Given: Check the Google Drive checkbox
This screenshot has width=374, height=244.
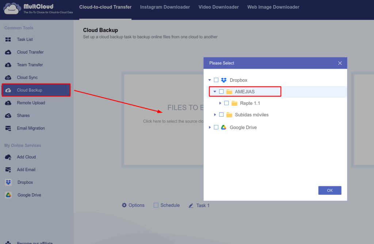Looking at the screenshot, I should (216, 127).
